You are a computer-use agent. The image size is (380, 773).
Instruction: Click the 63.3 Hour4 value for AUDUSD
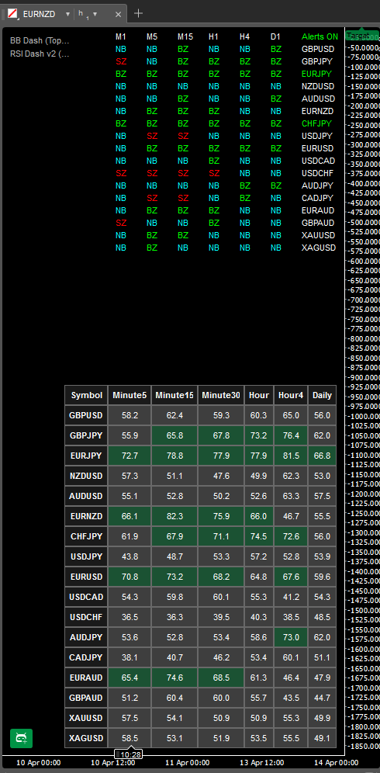click(x=291, y=497)
